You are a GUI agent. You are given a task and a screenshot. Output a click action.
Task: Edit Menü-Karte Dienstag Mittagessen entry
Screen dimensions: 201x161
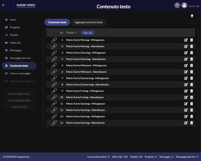[186, 53]
